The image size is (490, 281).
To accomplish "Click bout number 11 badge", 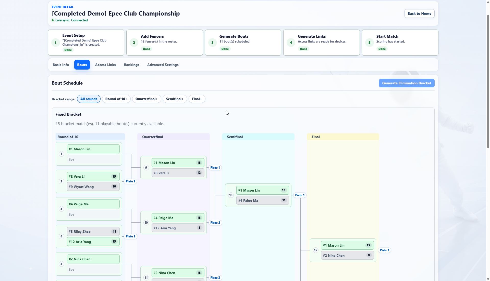I will click(146, 278).
